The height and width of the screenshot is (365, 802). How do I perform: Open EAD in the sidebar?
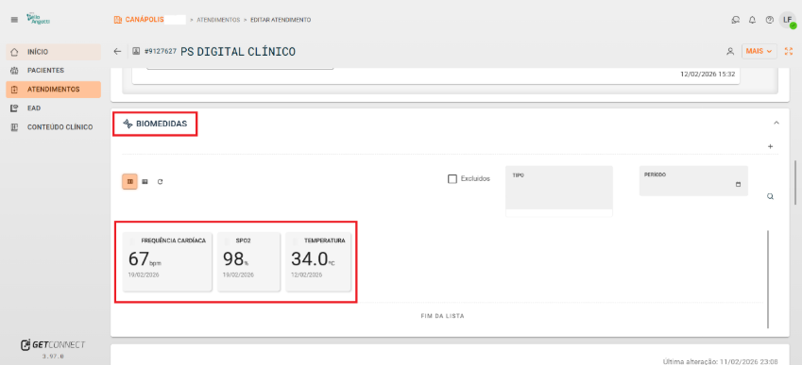(53, 108)
